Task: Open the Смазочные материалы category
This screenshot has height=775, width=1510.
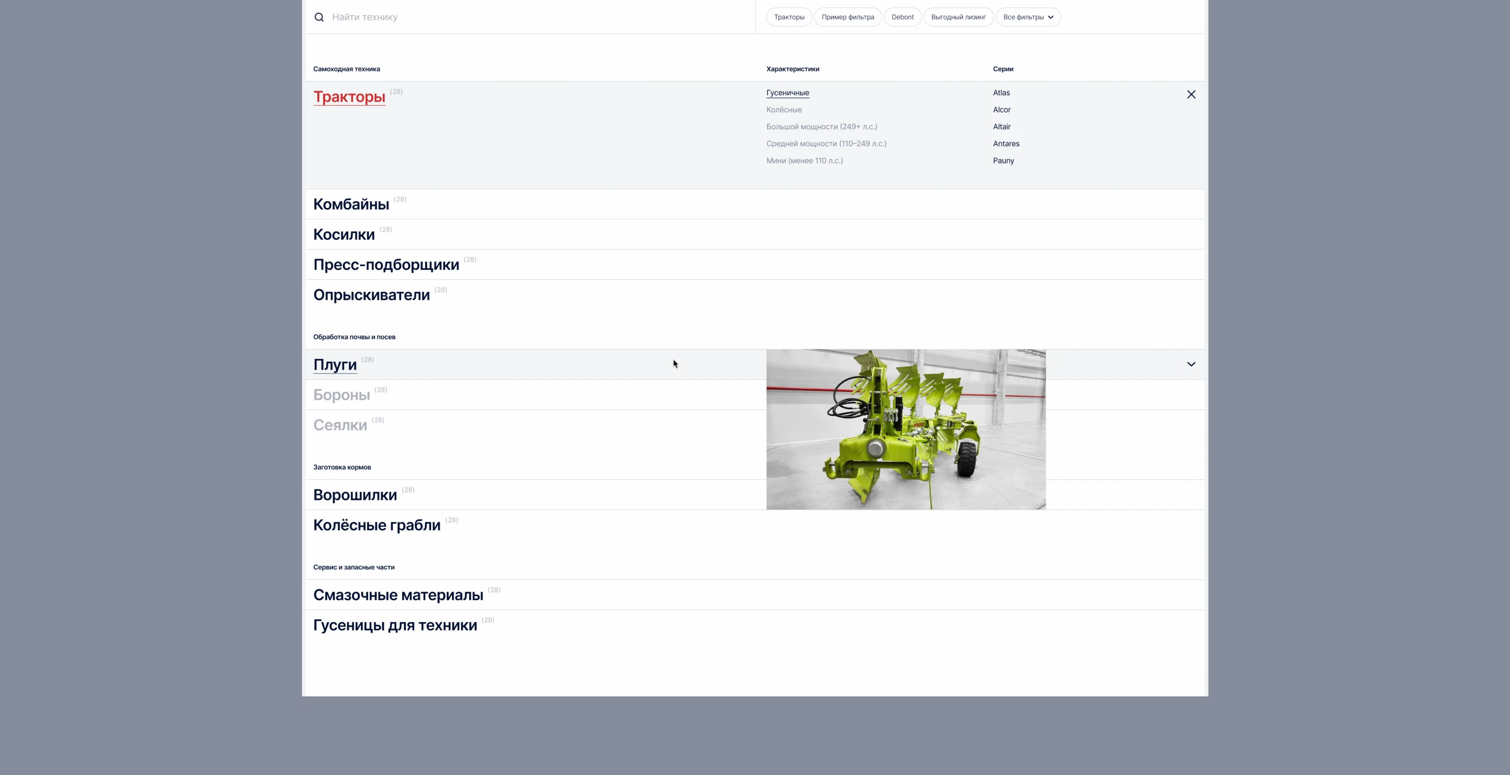Action: (397, 595)
